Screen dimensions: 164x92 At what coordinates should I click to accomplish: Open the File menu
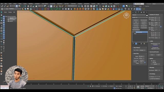tap(2, 4)
